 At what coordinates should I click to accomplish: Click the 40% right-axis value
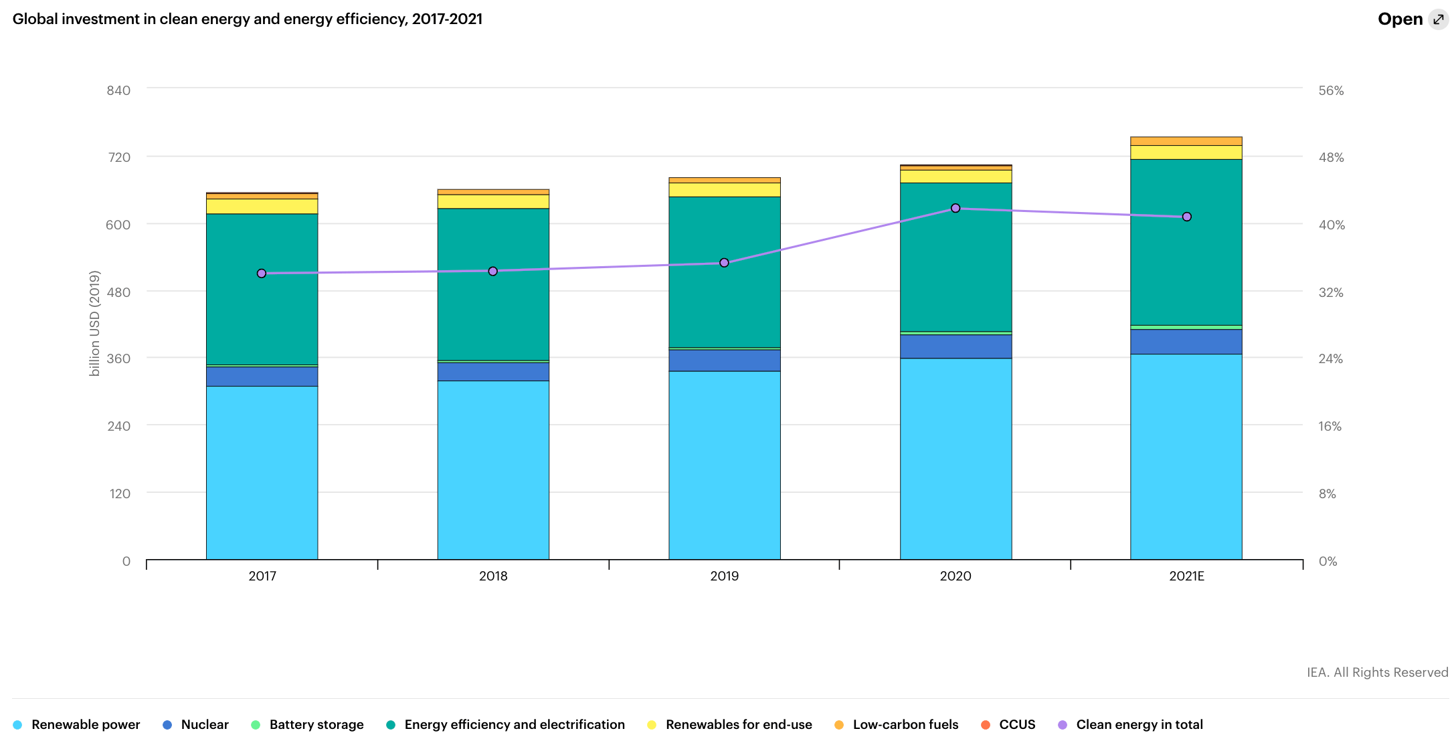1332,225
